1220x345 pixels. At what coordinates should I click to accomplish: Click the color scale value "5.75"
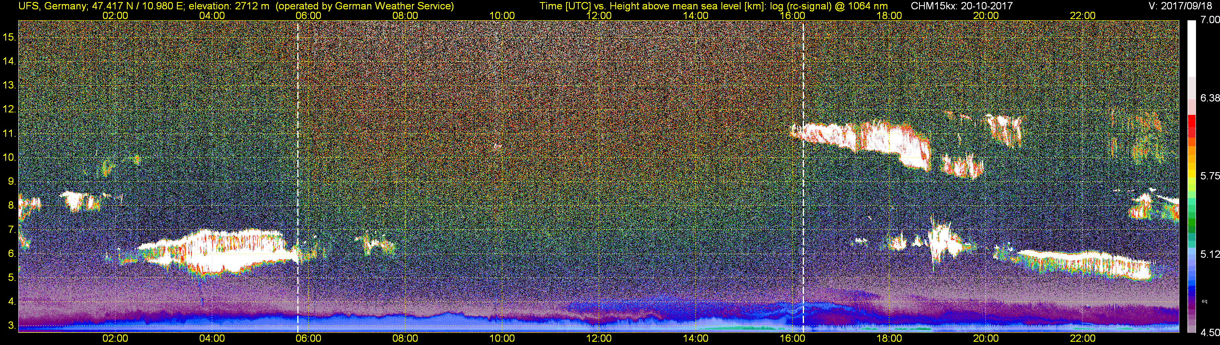[x=1210, y=176]
